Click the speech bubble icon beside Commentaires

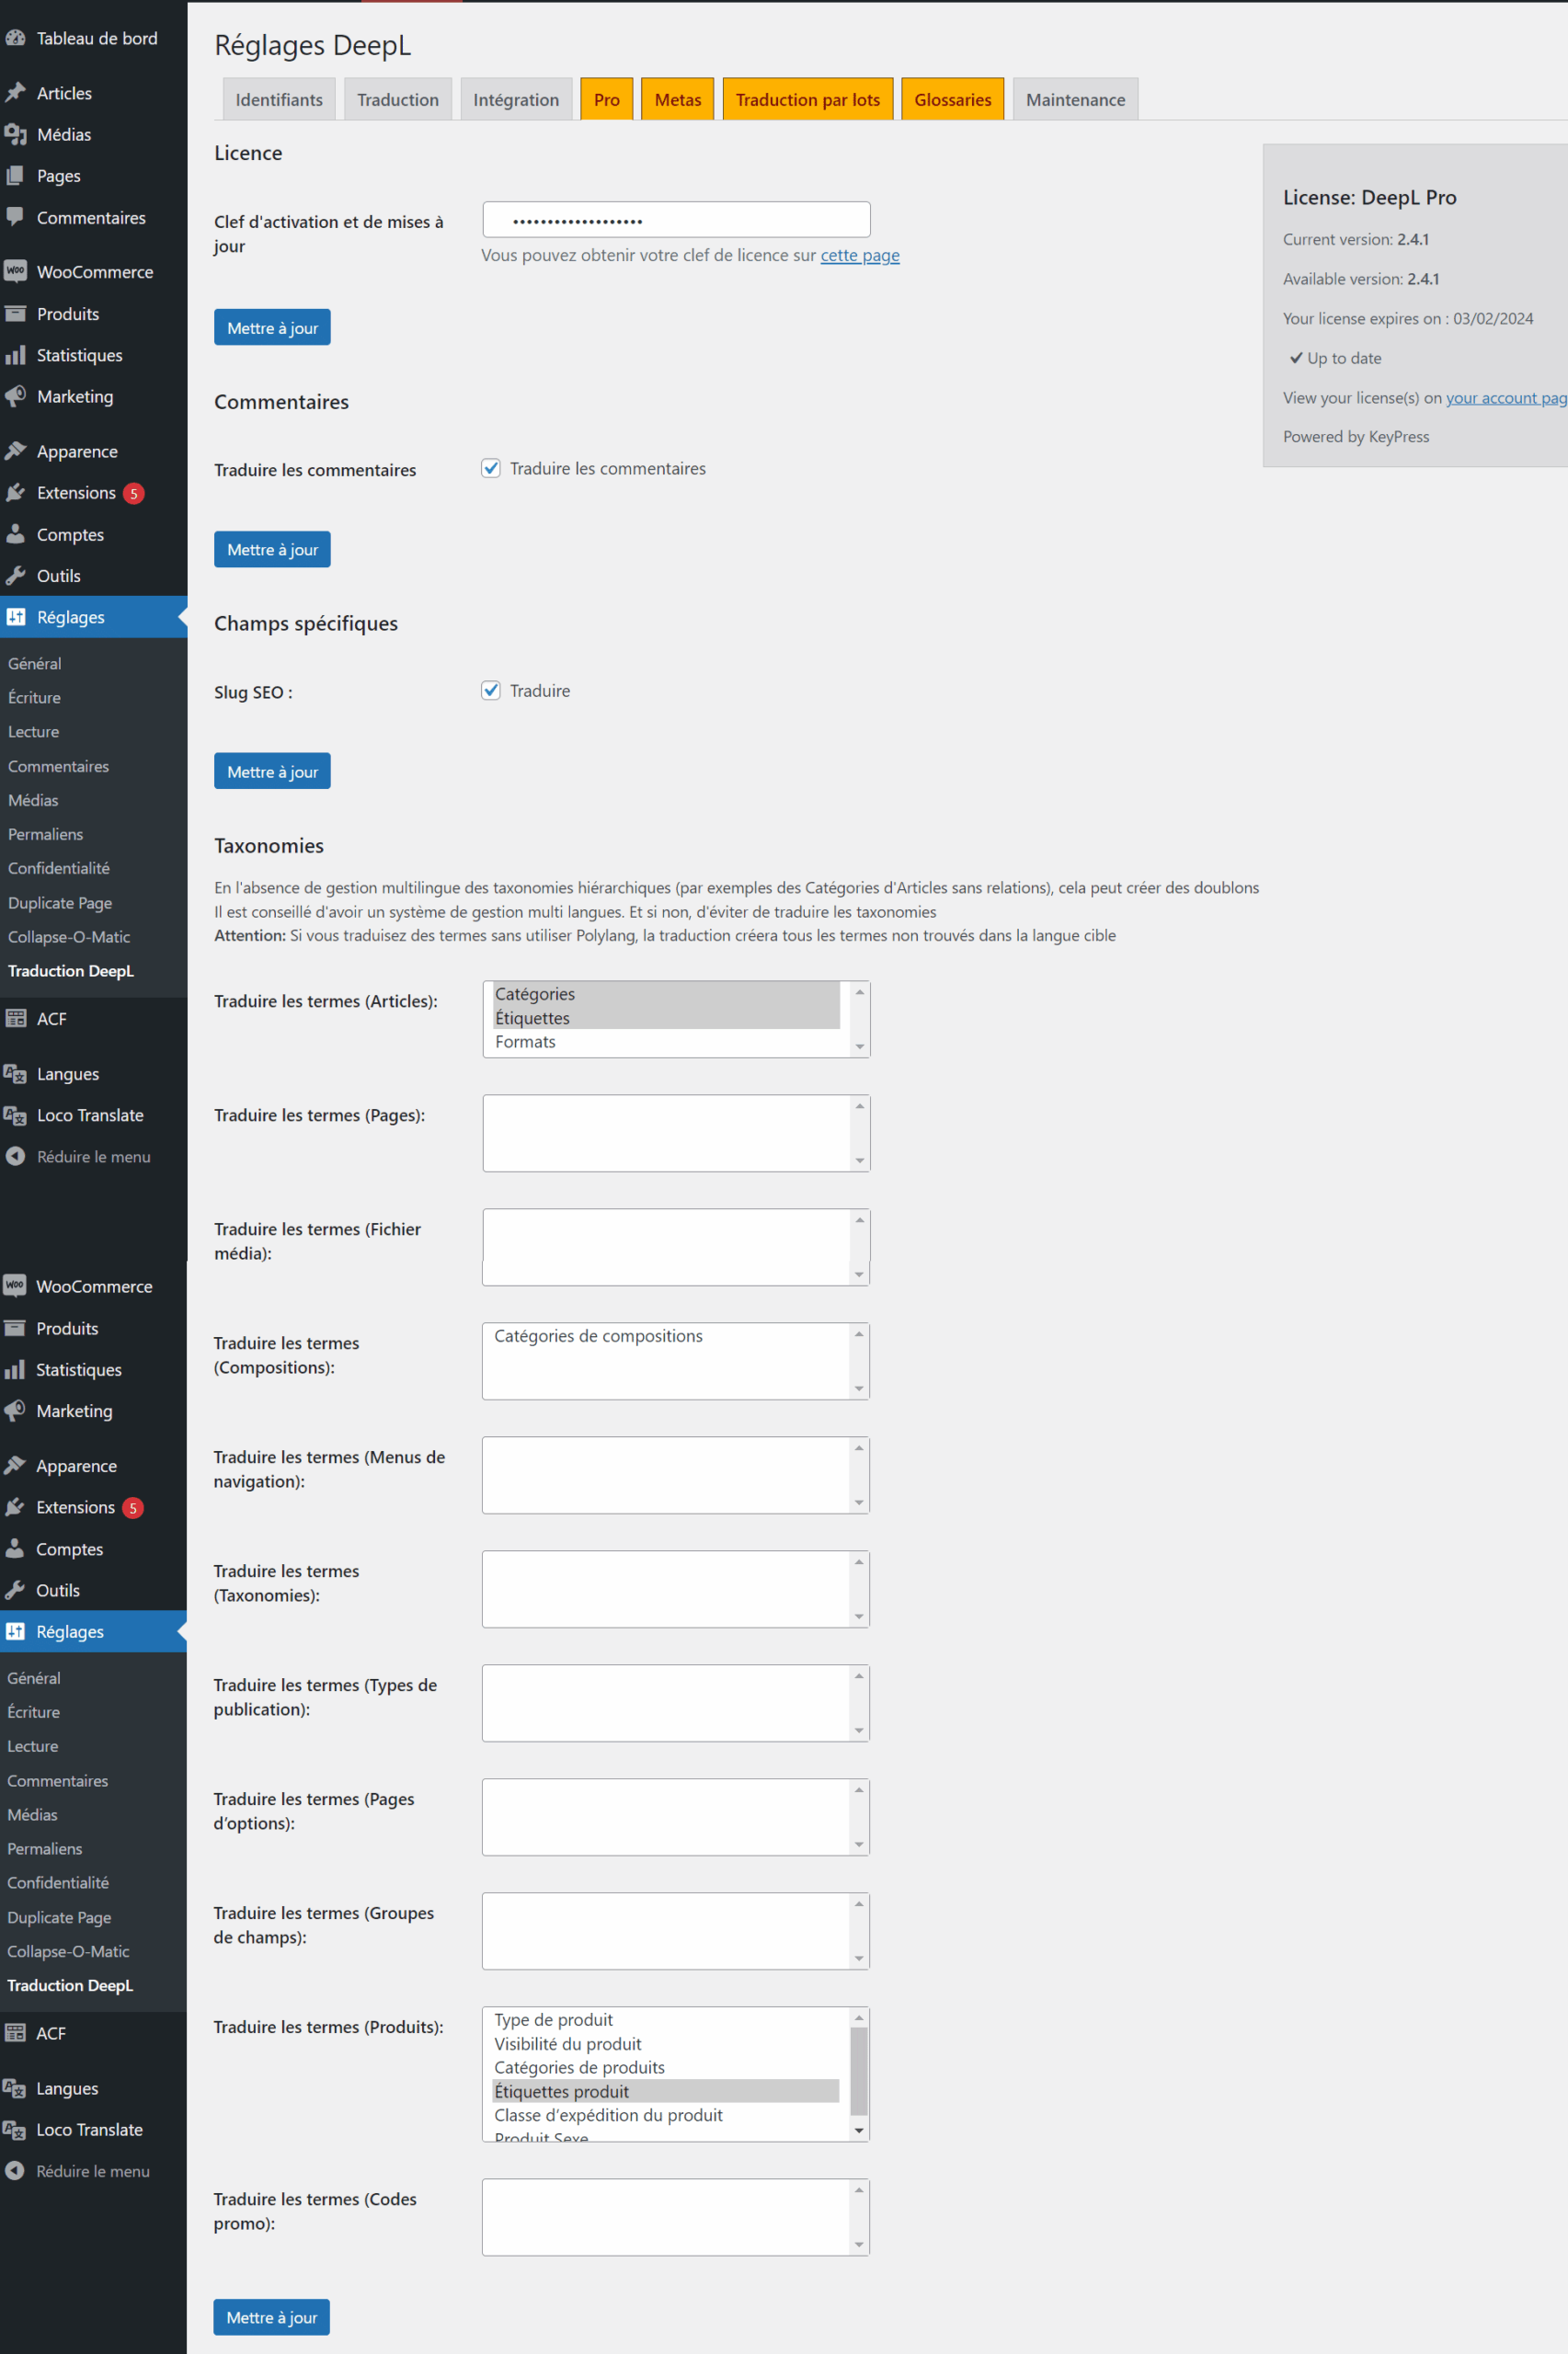click(15, 217)
